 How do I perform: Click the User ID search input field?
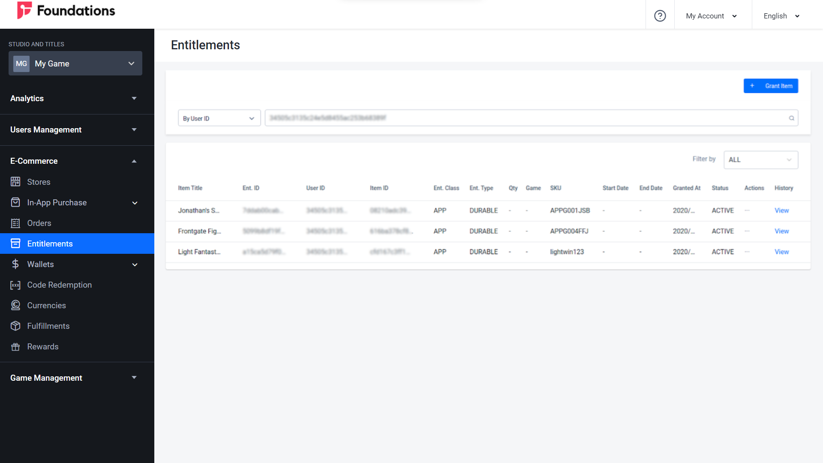pos(530,118)
